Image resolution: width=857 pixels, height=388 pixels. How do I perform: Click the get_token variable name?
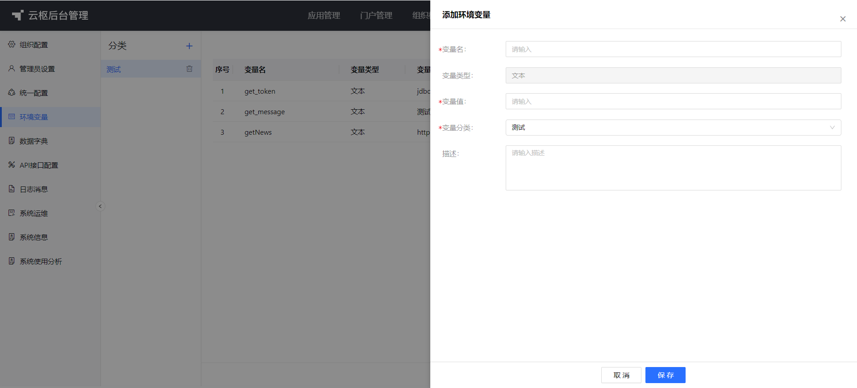[260, 91]
